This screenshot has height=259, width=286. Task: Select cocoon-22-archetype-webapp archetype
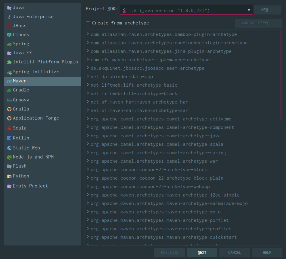150,187
